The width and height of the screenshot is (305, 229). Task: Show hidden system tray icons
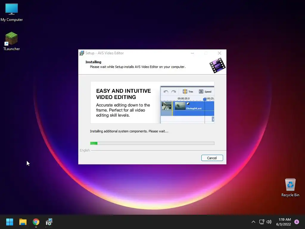[253, 222]
